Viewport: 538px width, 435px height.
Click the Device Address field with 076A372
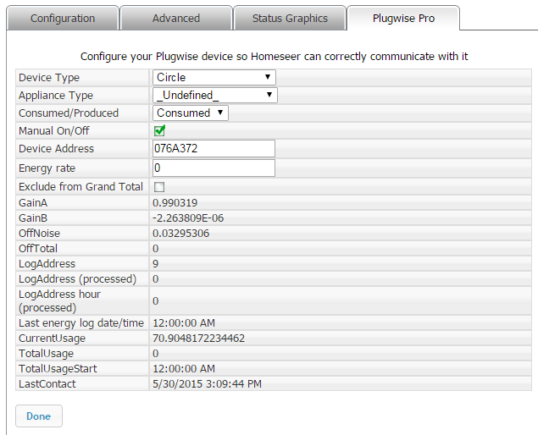coord(214,148)
